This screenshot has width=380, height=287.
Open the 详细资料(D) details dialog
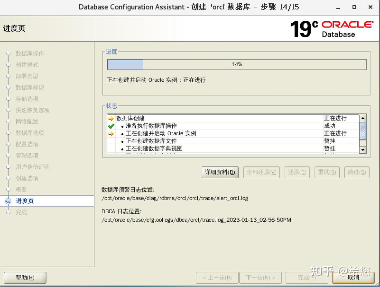(x=220, y=172)
